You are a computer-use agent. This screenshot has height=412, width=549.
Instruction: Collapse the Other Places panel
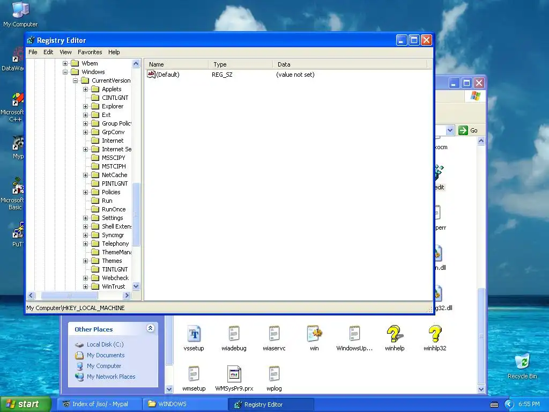(150, 328)
